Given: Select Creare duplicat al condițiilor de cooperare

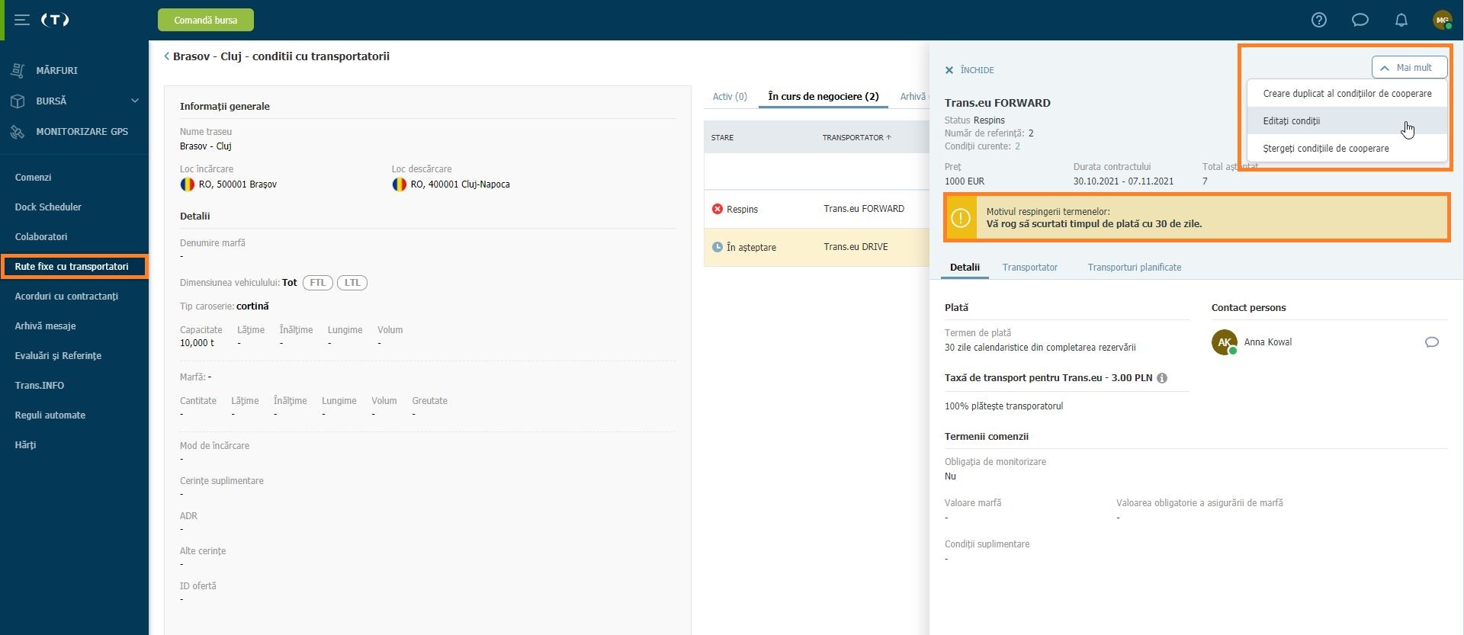Looking at the screenshot, I should coord(1347,94).
